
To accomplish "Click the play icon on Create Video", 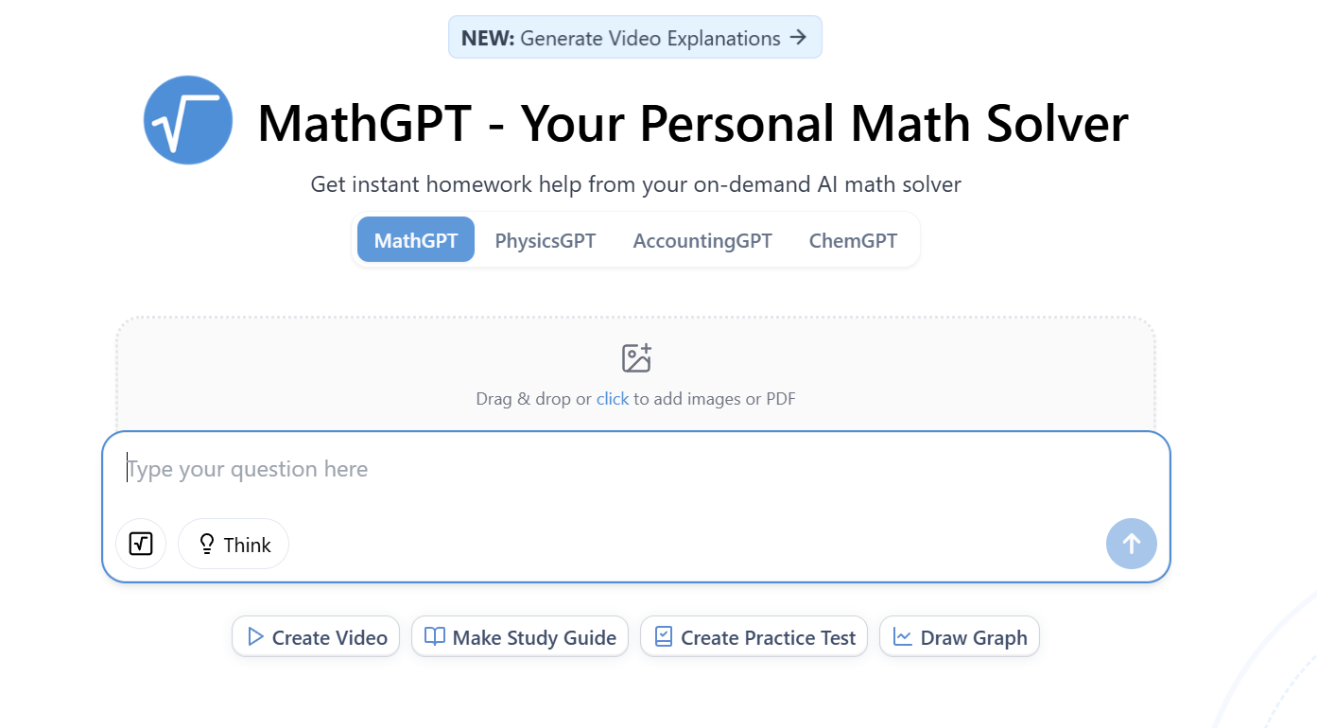I will point(255,636).
